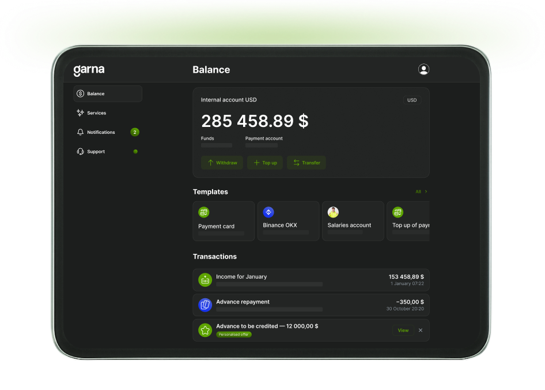Image resolution: width=545 pixels, height=390 pixels.
Task: Click the Salaries account avatar photo
Action: 333,212
